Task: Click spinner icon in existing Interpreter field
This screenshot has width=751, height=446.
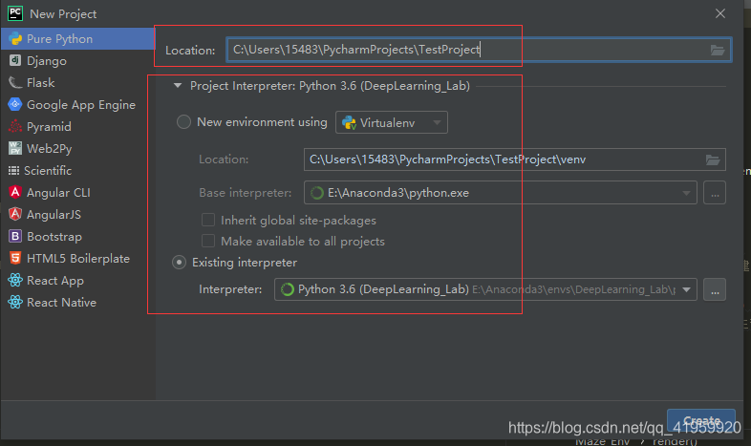Action: coord(287,289)
